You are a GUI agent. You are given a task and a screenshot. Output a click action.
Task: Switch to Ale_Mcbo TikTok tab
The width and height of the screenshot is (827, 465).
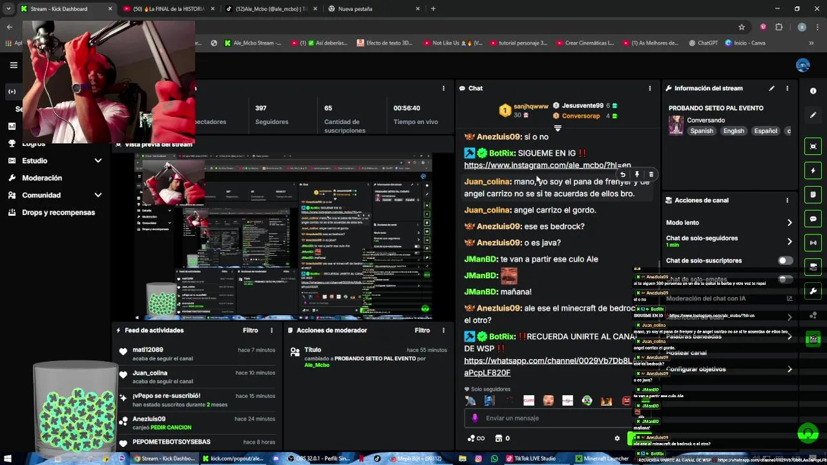(271, 9)
